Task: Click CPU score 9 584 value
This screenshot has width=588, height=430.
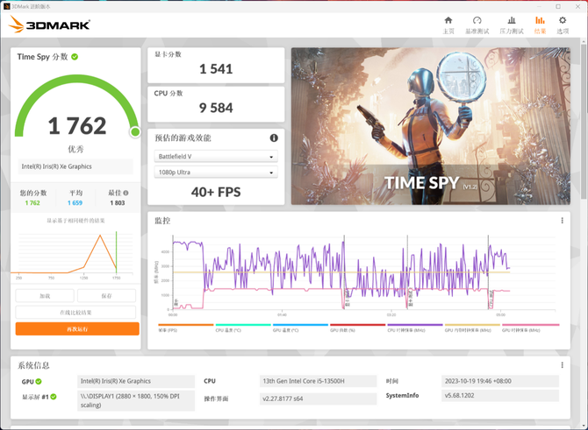Action: click(x=216, y=108)
